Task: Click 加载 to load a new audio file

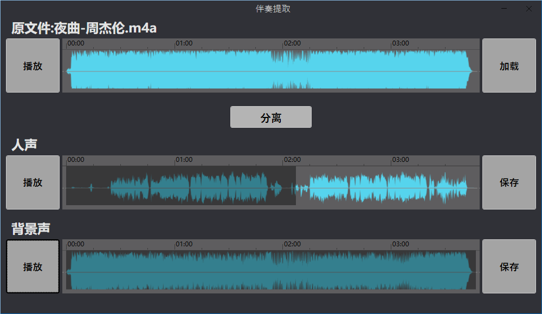Action: tap(508, 65)
